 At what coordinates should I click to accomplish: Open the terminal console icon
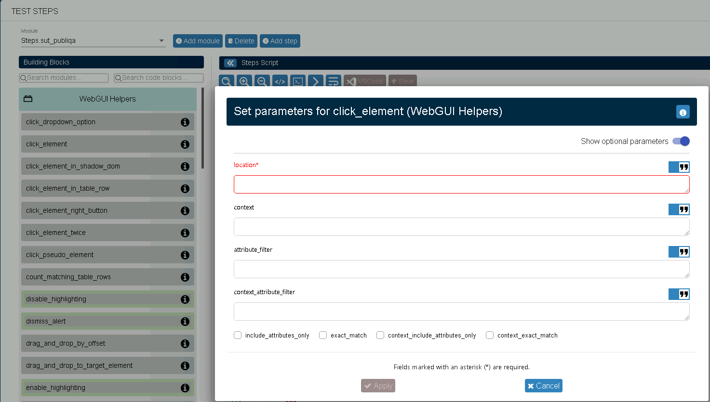point(298,81)
